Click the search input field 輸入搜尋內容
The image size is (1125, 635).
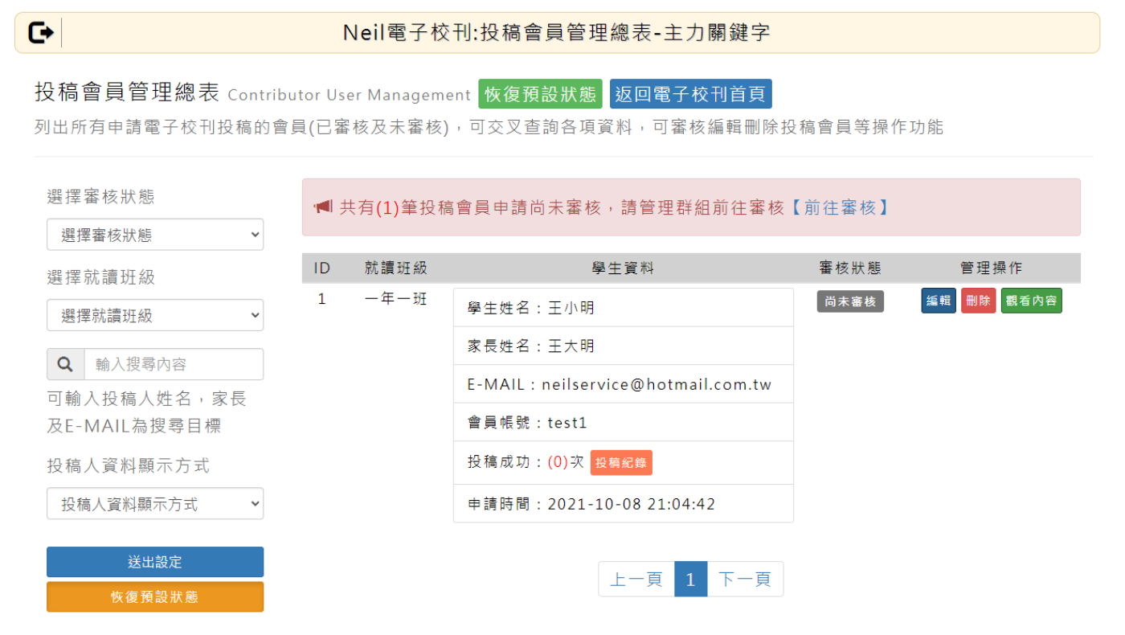(173, 364)
